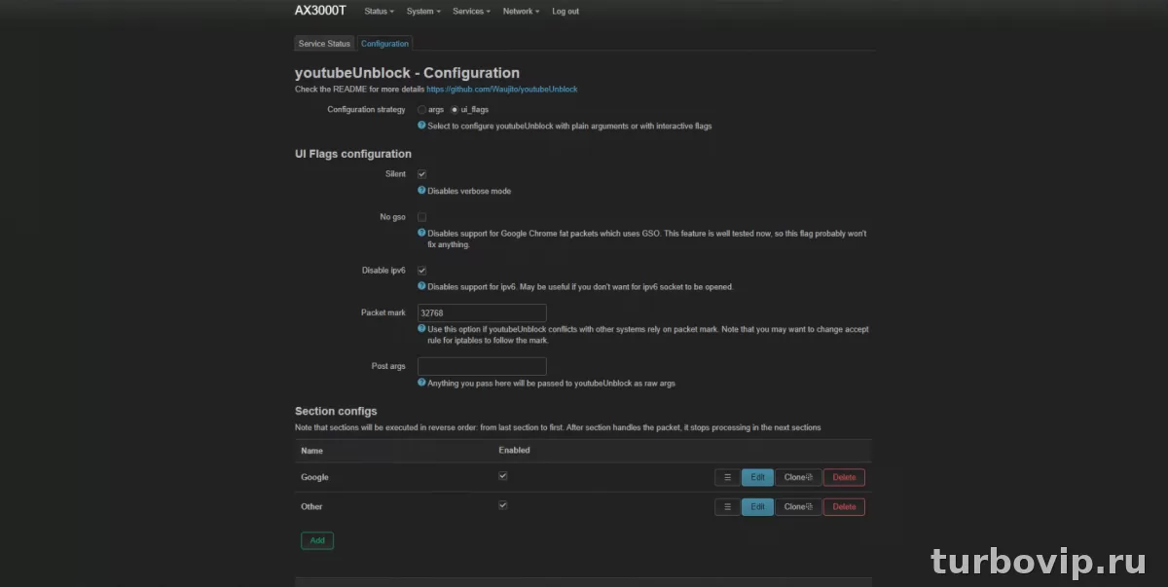Select the args configuration strategy
The height and width of the screenshot is (587, 1168).
421,110
